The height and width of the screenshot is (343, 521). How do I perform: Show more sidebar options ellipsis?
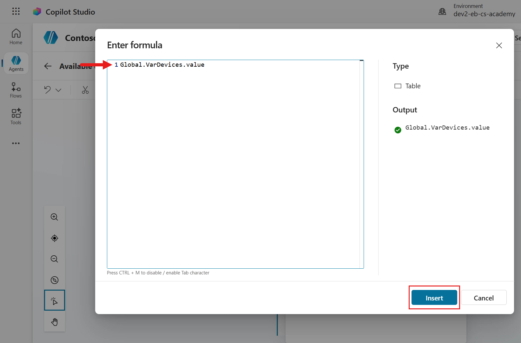coord(16,143)
